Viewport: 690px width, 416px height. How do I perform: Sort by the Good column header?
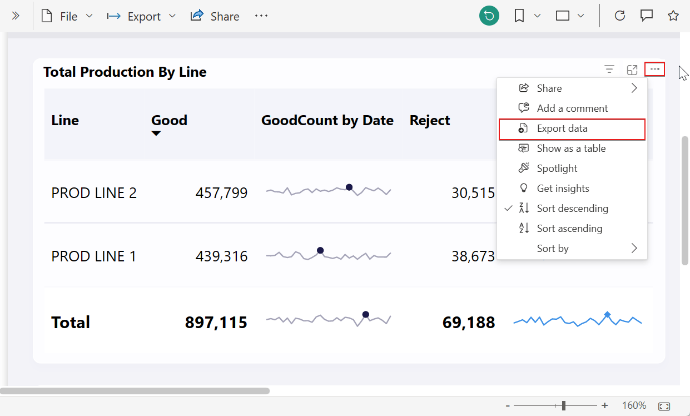click(168, 120)
